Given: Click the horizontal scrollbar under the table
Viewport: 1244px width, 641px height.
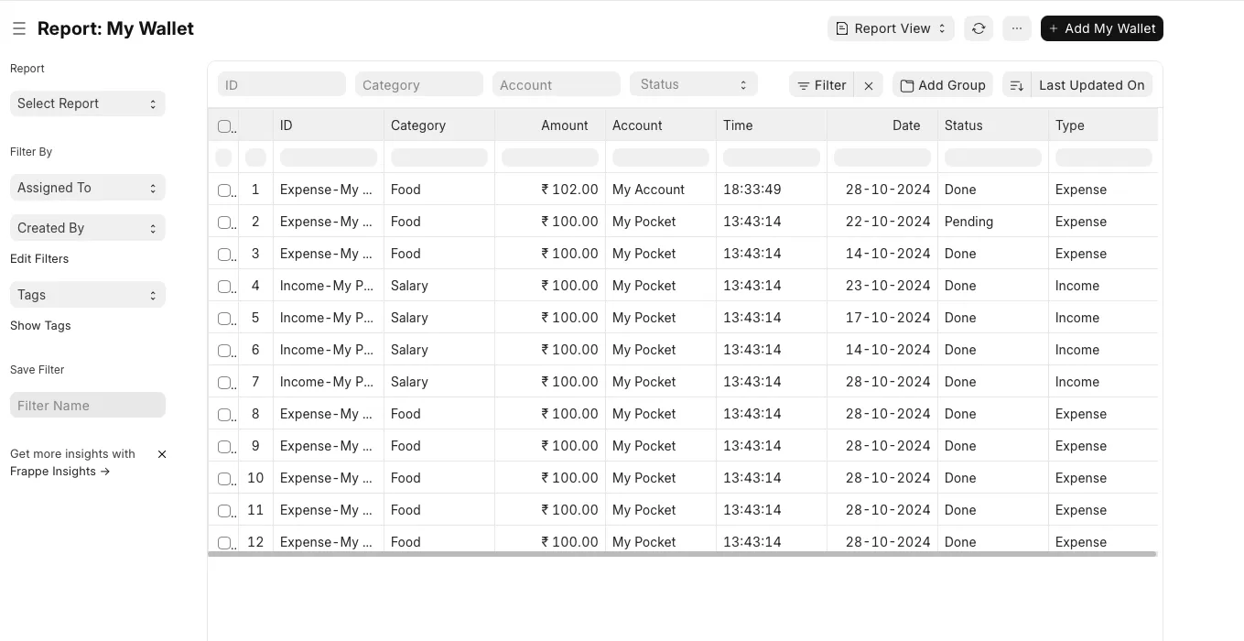Looking at the screenshot, I should coord(682,553).
